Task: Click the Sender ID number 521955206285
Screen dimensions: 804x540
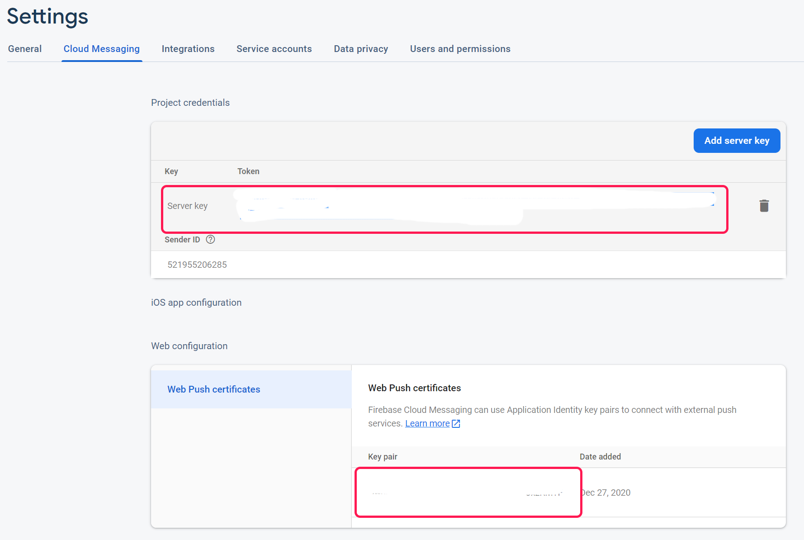Action: [x=197, y=265]
